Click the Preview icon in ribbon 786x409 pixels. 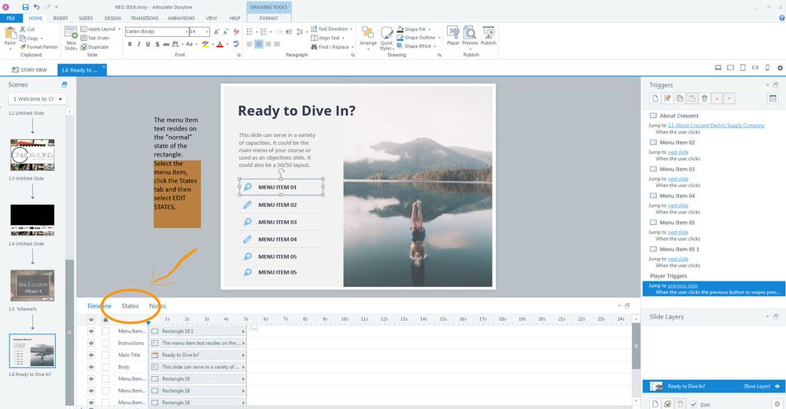tap(470, 34)
